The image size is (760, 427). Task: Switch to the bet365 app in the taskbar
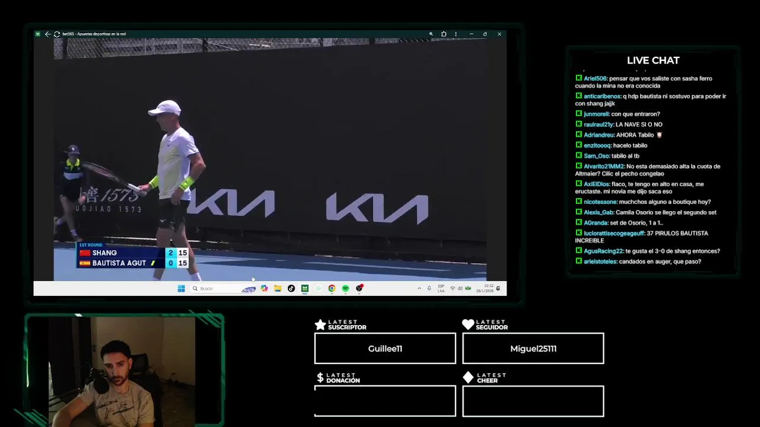pyautogui.click(x=305, y=288)
